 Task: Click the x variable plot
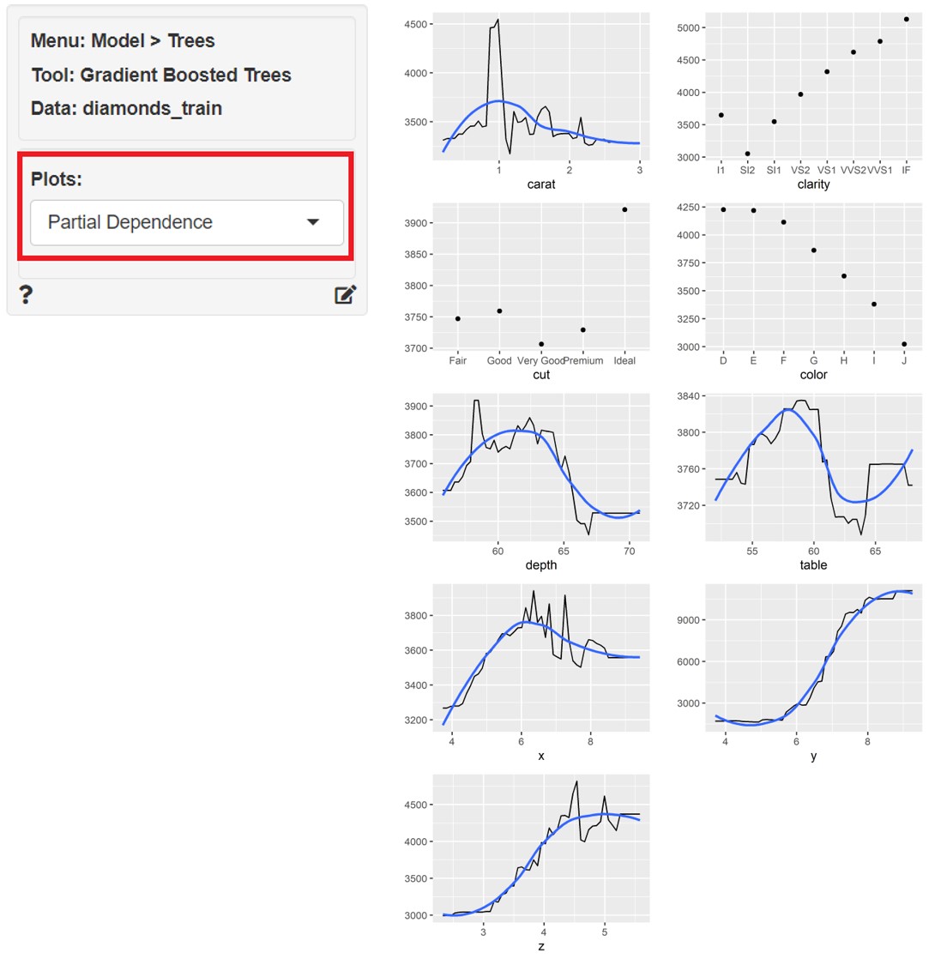pos(541,657)
